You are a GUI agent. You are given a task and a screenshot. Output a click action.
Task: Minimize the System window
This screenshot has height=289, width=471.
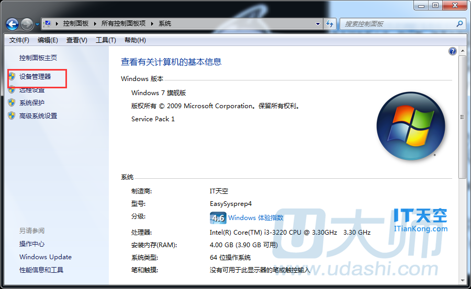[421, 5]
